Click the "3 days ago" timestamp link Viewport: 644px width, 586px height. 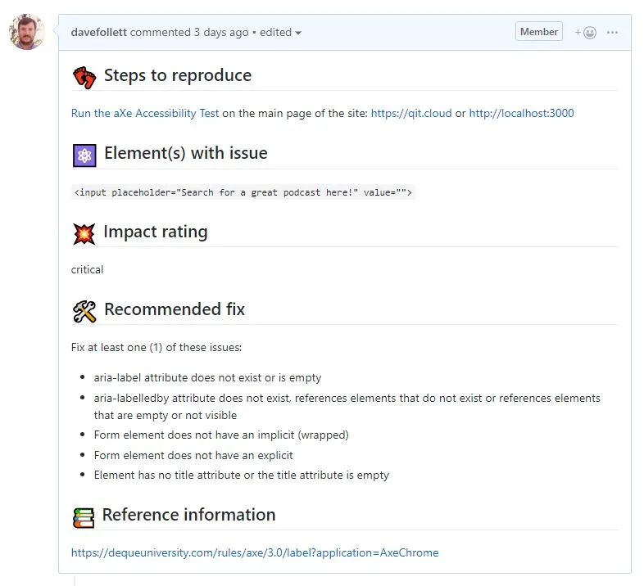pyautogui.click(x=221, y=33)
